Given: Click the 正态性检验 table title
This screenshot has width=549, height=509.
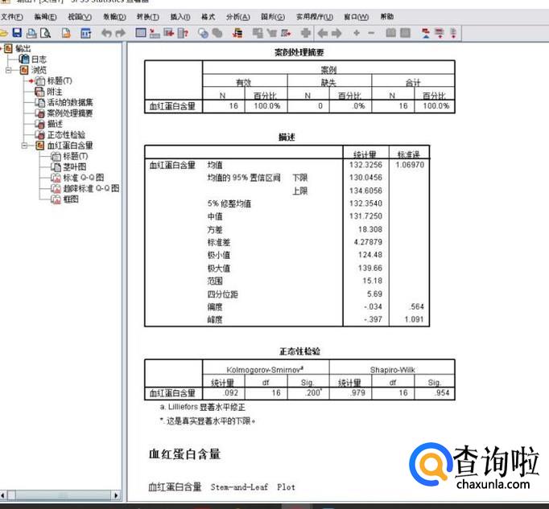Looking at the screenshot, I should pyautogui.click(x=299, y=351).
